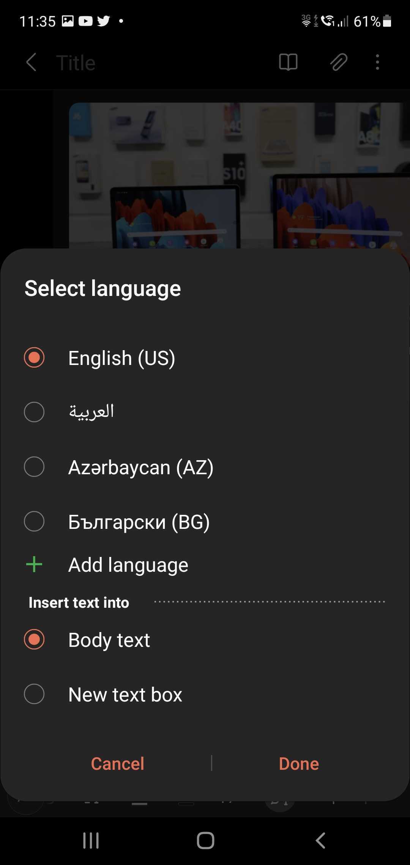
Task: Confirm with the Done button
Action: (299, 764)
